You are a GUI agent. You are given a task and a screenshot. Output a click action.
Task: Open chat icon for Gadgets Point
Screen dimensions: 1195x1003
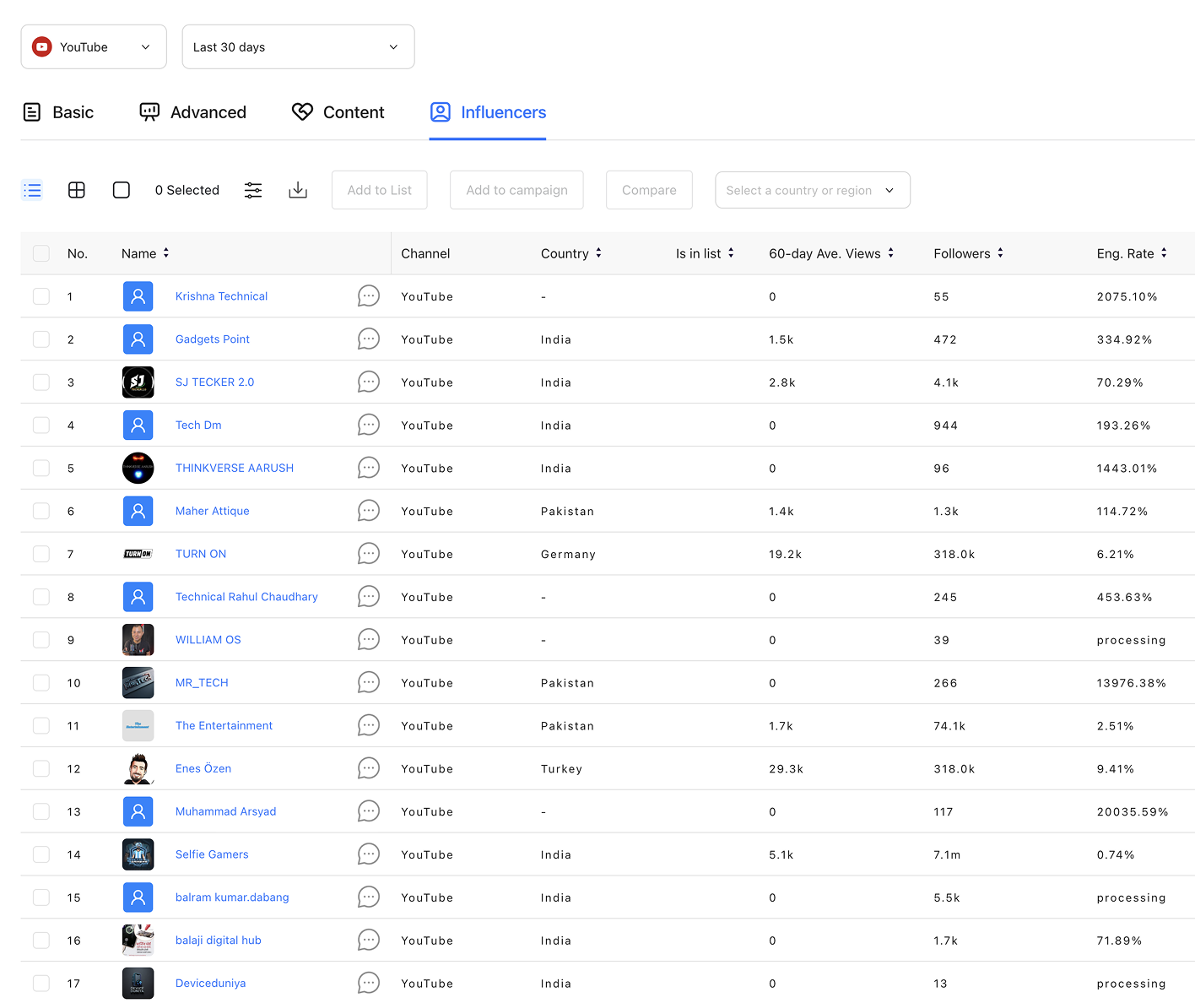[369, 339]
